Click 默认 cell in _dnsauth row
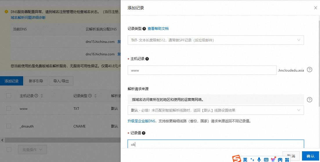This screenshot has width=320, height=162. click(x=115, y=126)
